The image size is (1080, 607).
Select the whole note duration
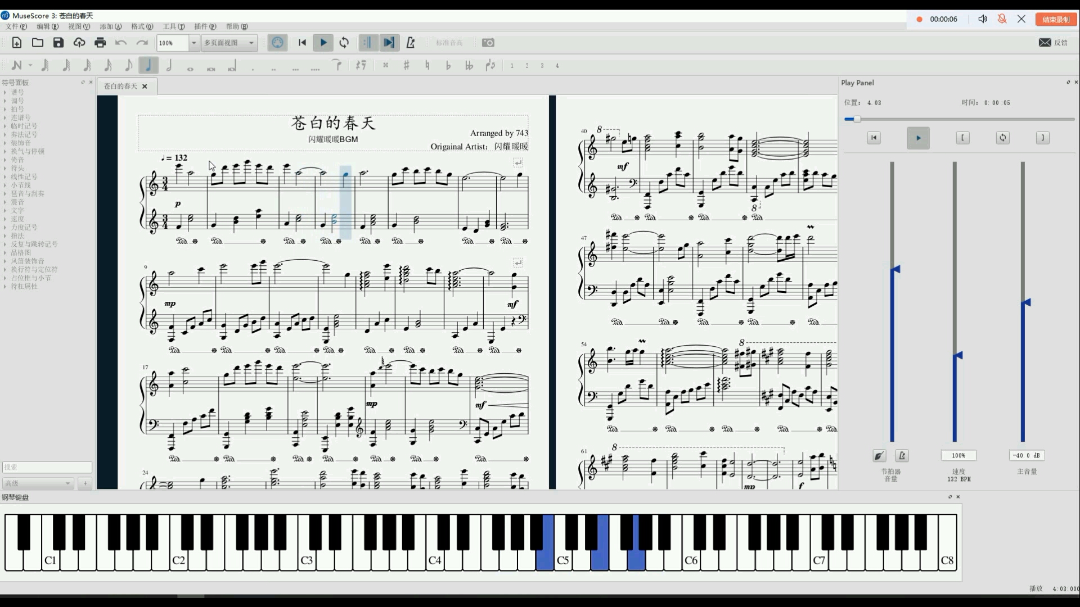190,68
